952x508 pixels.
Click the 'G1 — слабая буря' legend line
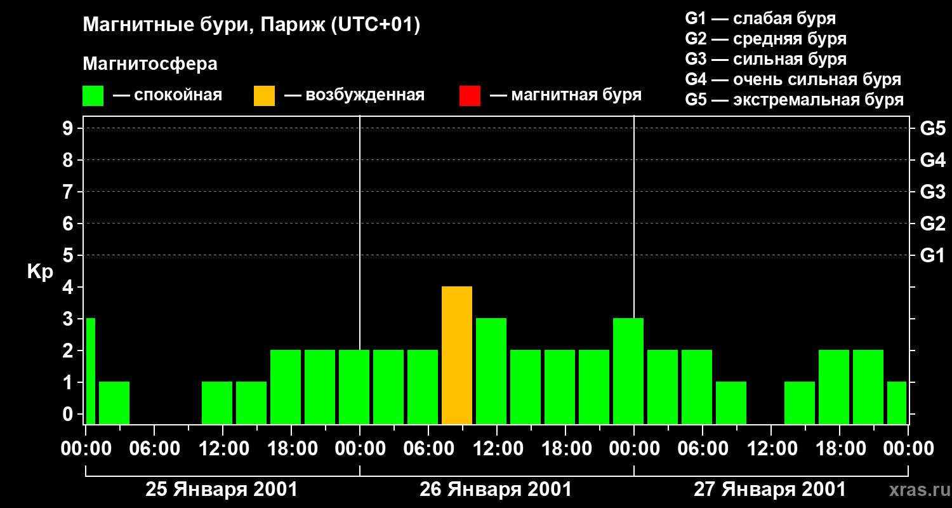point(760,18)
